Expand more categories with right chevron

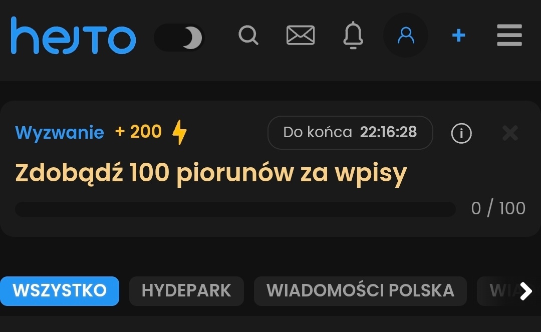(526, 291)
